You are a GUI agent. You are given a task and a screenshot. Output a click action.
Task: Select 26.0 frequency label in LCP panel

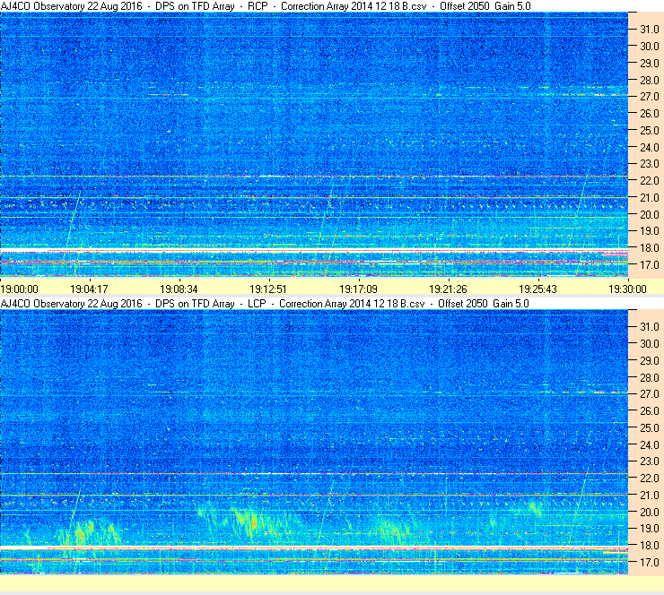(649, 411)
